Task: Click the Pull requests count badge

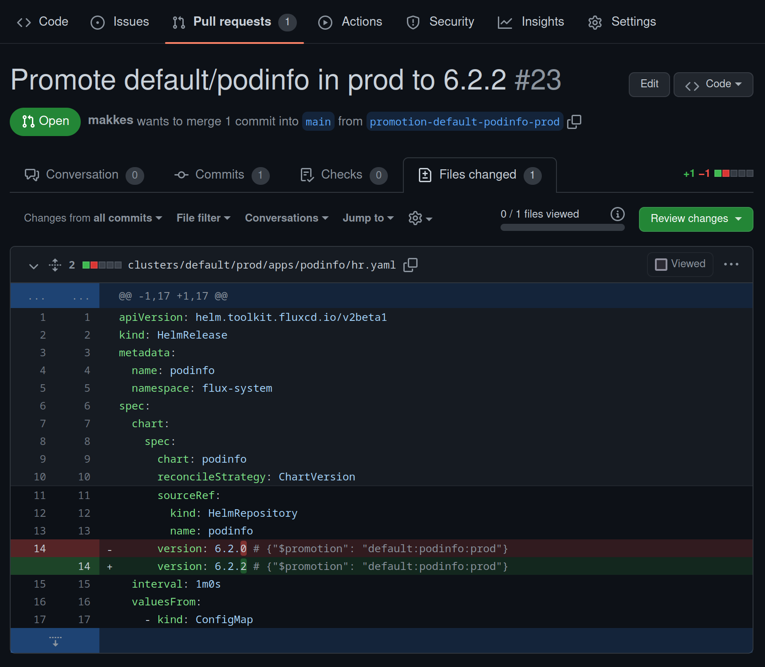Action: click(x=288, y=22)
